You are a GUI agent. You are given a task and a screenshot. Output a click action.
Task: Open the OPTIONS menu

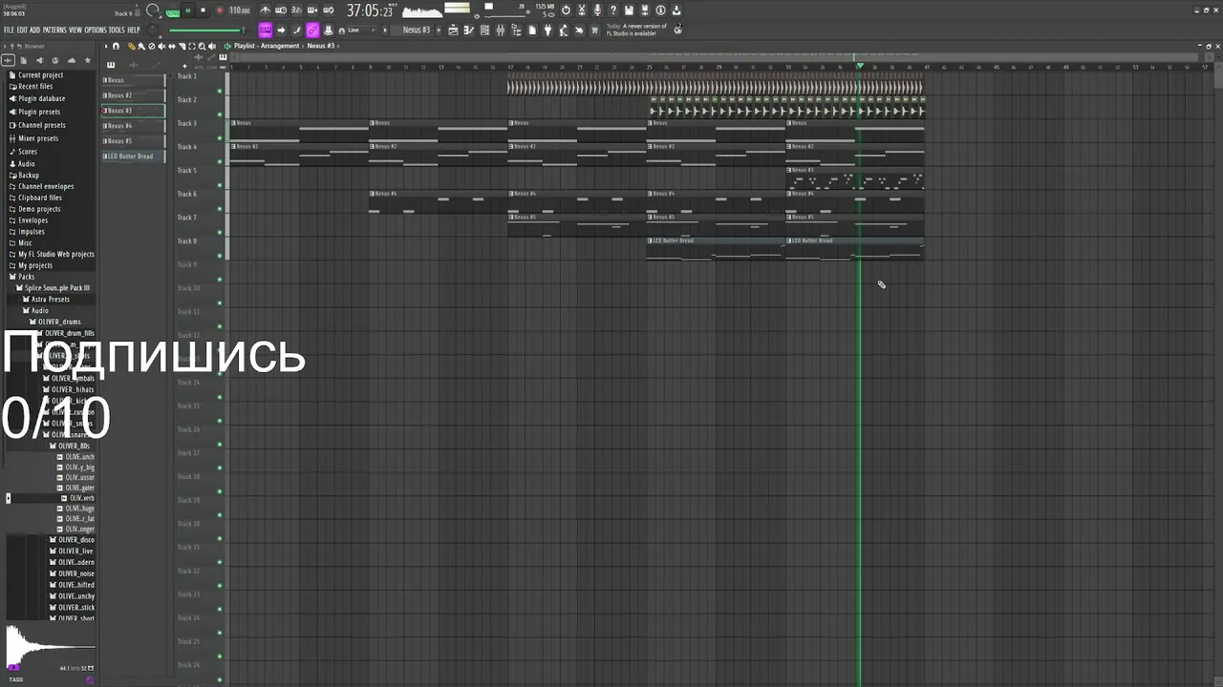coord(96,30)
